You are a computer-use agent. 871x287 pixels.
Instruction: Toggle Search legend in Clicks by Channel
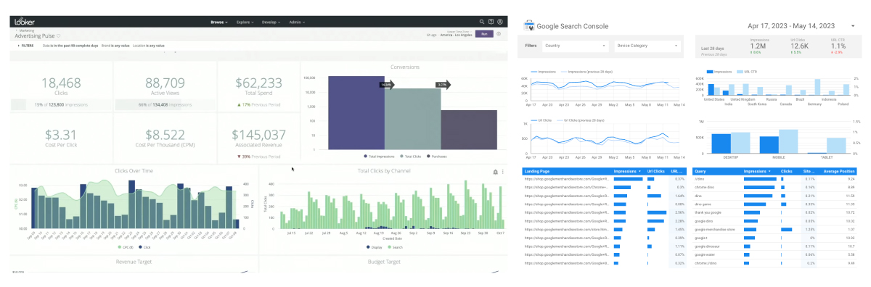395,247
